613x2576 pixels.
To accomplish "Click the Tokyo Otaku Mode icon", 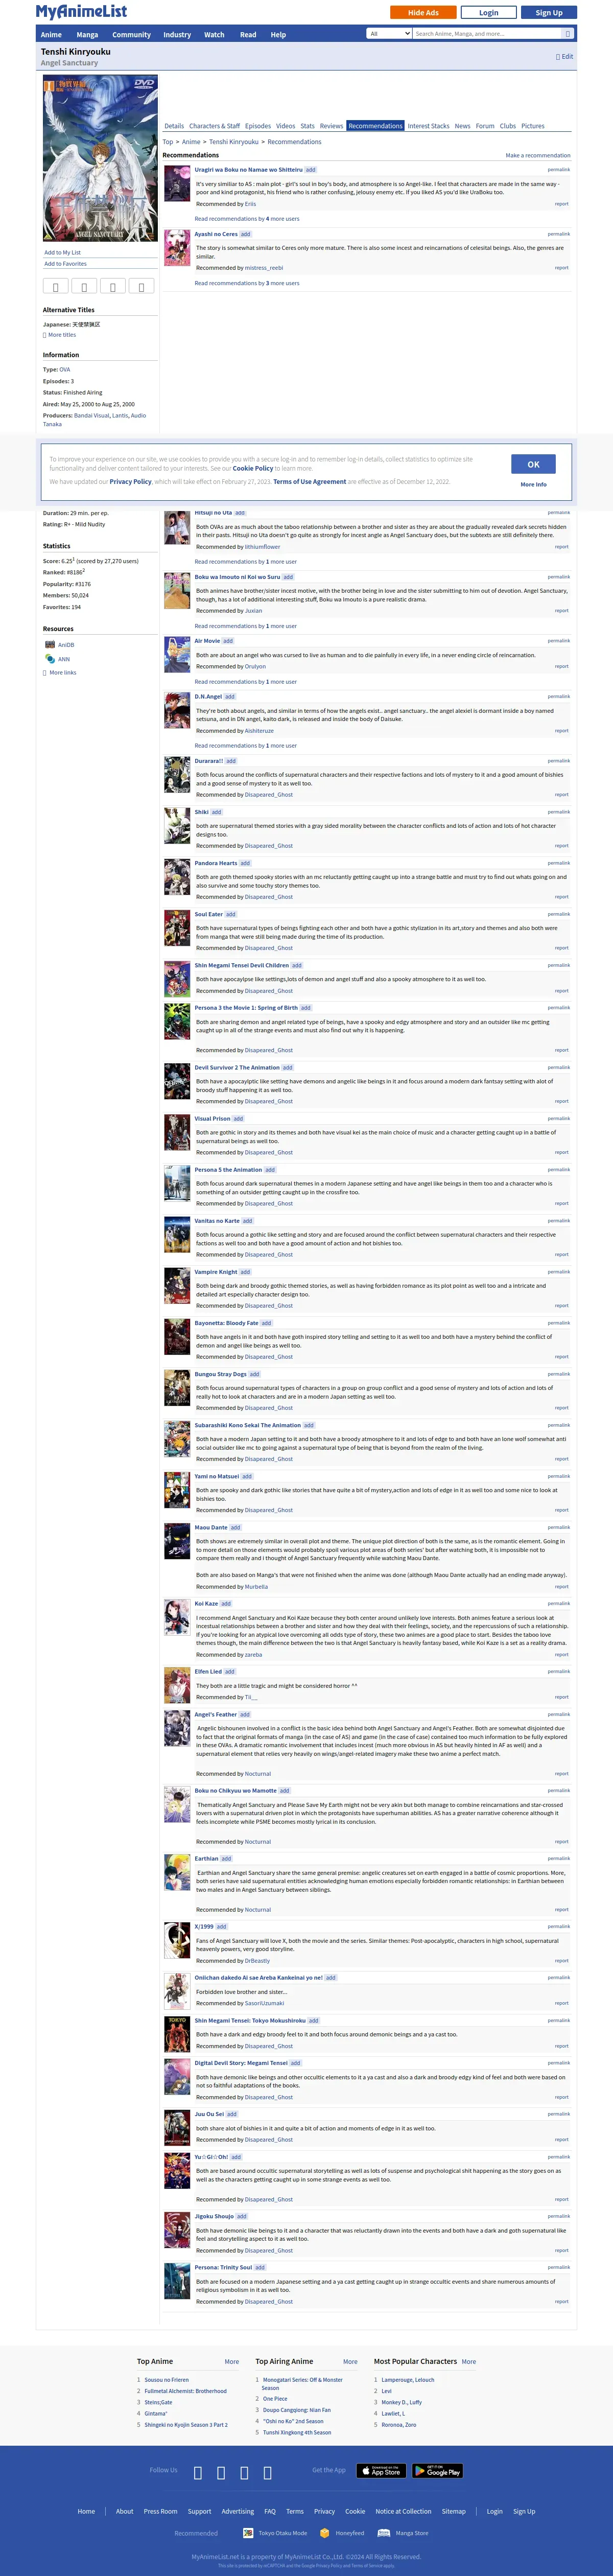I will click(248, 2532).
